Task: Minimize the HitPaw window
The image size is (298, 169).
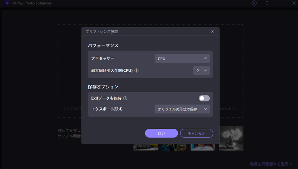Action: pyautogui.click(x=280, y=3)
